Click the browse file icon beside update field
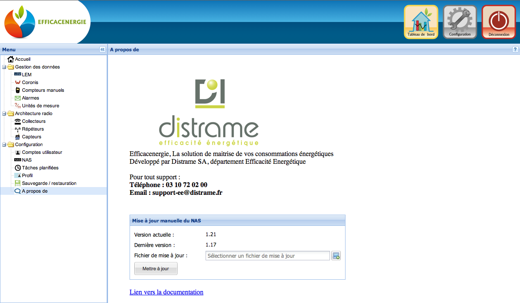Screen dimensions: 520x303 (x=336, y=256)
